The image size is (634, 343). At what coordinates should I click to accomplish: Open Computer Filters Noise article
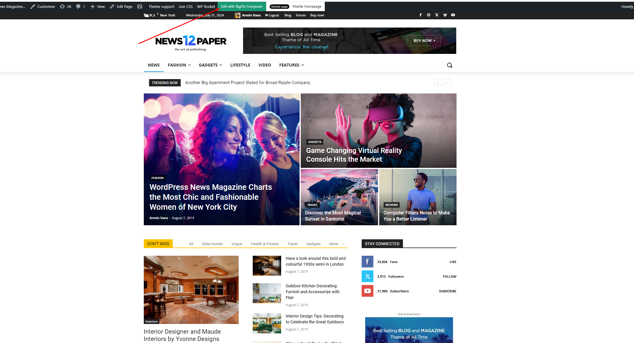pos(416,216)
